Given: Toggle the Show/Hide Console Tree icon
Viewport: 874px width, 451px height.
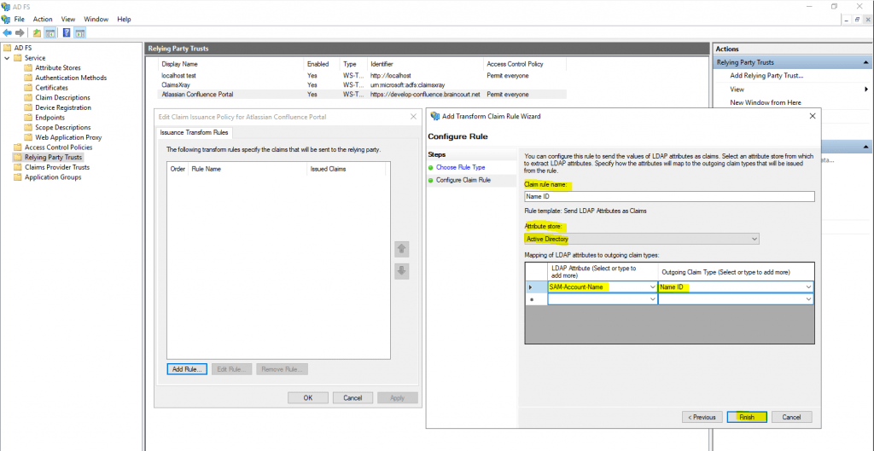Looking at the screenshot, I should coord(50,33).
